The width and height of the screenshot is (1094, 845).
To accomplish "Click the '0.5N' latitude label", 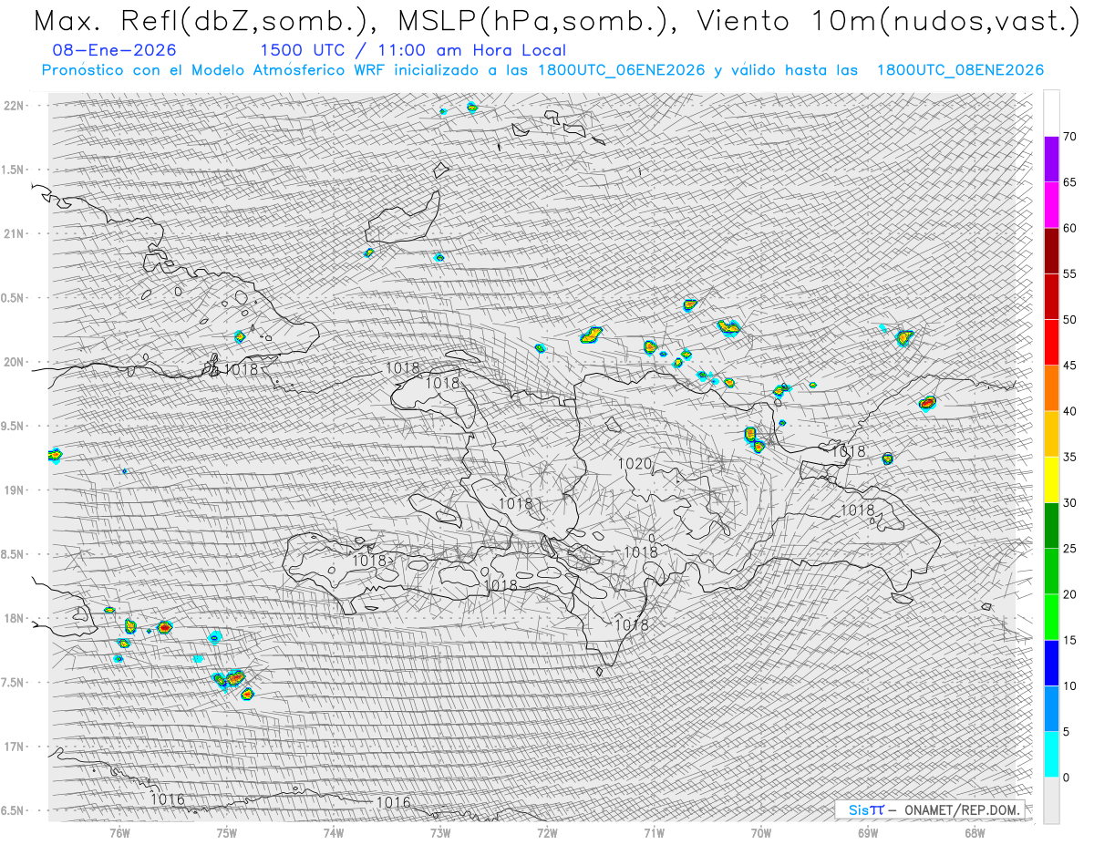I will tap(14, 298).
